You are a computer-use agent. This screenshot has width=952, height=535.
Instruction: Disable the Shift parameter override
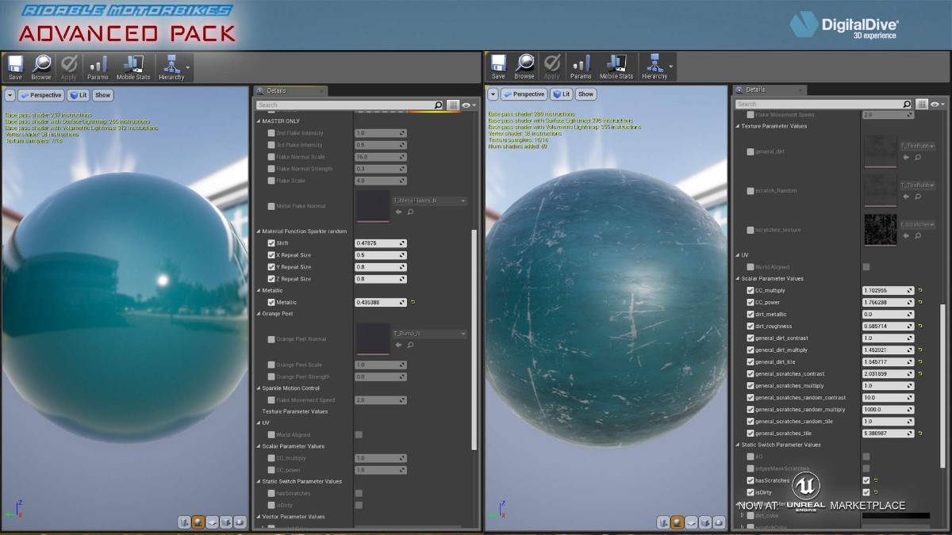click(271, 243)
